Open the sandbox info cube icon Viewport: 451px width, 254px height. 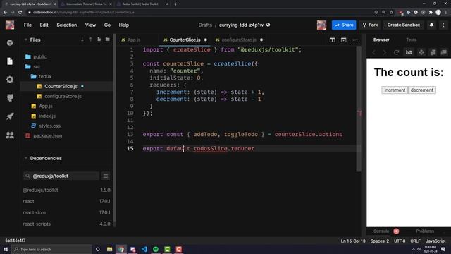point(10,42)
